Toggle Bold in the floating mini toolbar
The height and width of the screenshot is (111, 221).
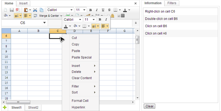(x=100, y=19)
